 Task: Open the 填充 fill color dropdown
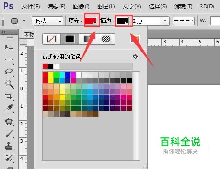91,21
